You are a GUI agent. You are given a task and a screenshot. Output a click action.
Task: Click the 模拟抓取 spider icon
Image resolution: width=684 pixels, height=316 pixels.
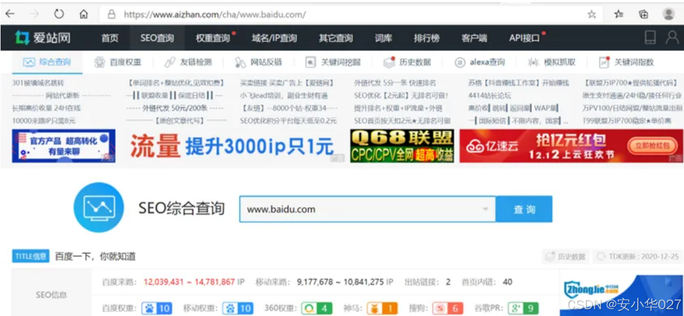pos(533,62)
